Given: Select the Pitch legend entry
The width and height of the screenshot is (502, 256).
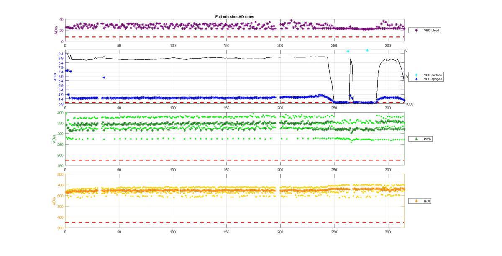Looking at the screenshot, I should click(420, 139).
